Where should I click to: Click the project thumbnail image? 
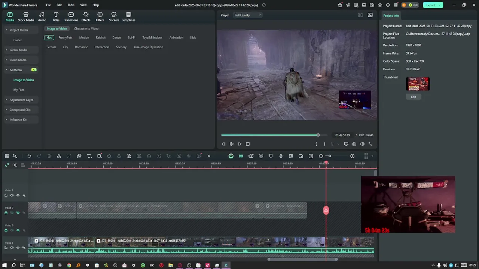[x=418, y=84]
